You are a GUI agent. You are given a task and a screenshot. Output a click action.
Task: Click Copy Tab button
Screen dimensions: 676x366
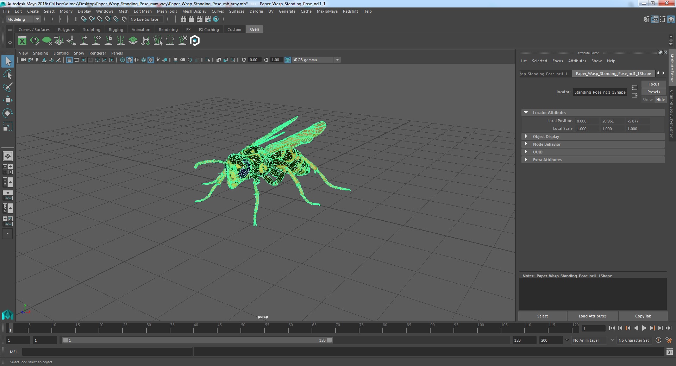tap(643, 316)
